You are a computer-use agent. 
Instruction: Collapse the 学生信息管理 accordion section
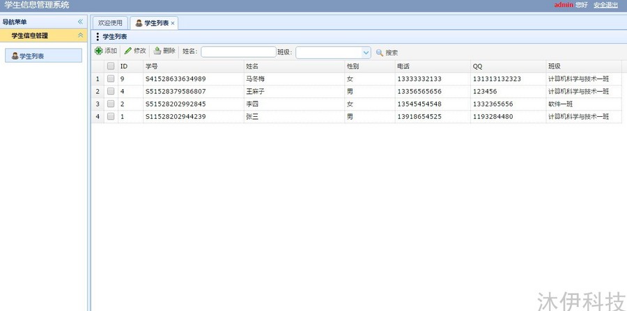tap(80, 35)
